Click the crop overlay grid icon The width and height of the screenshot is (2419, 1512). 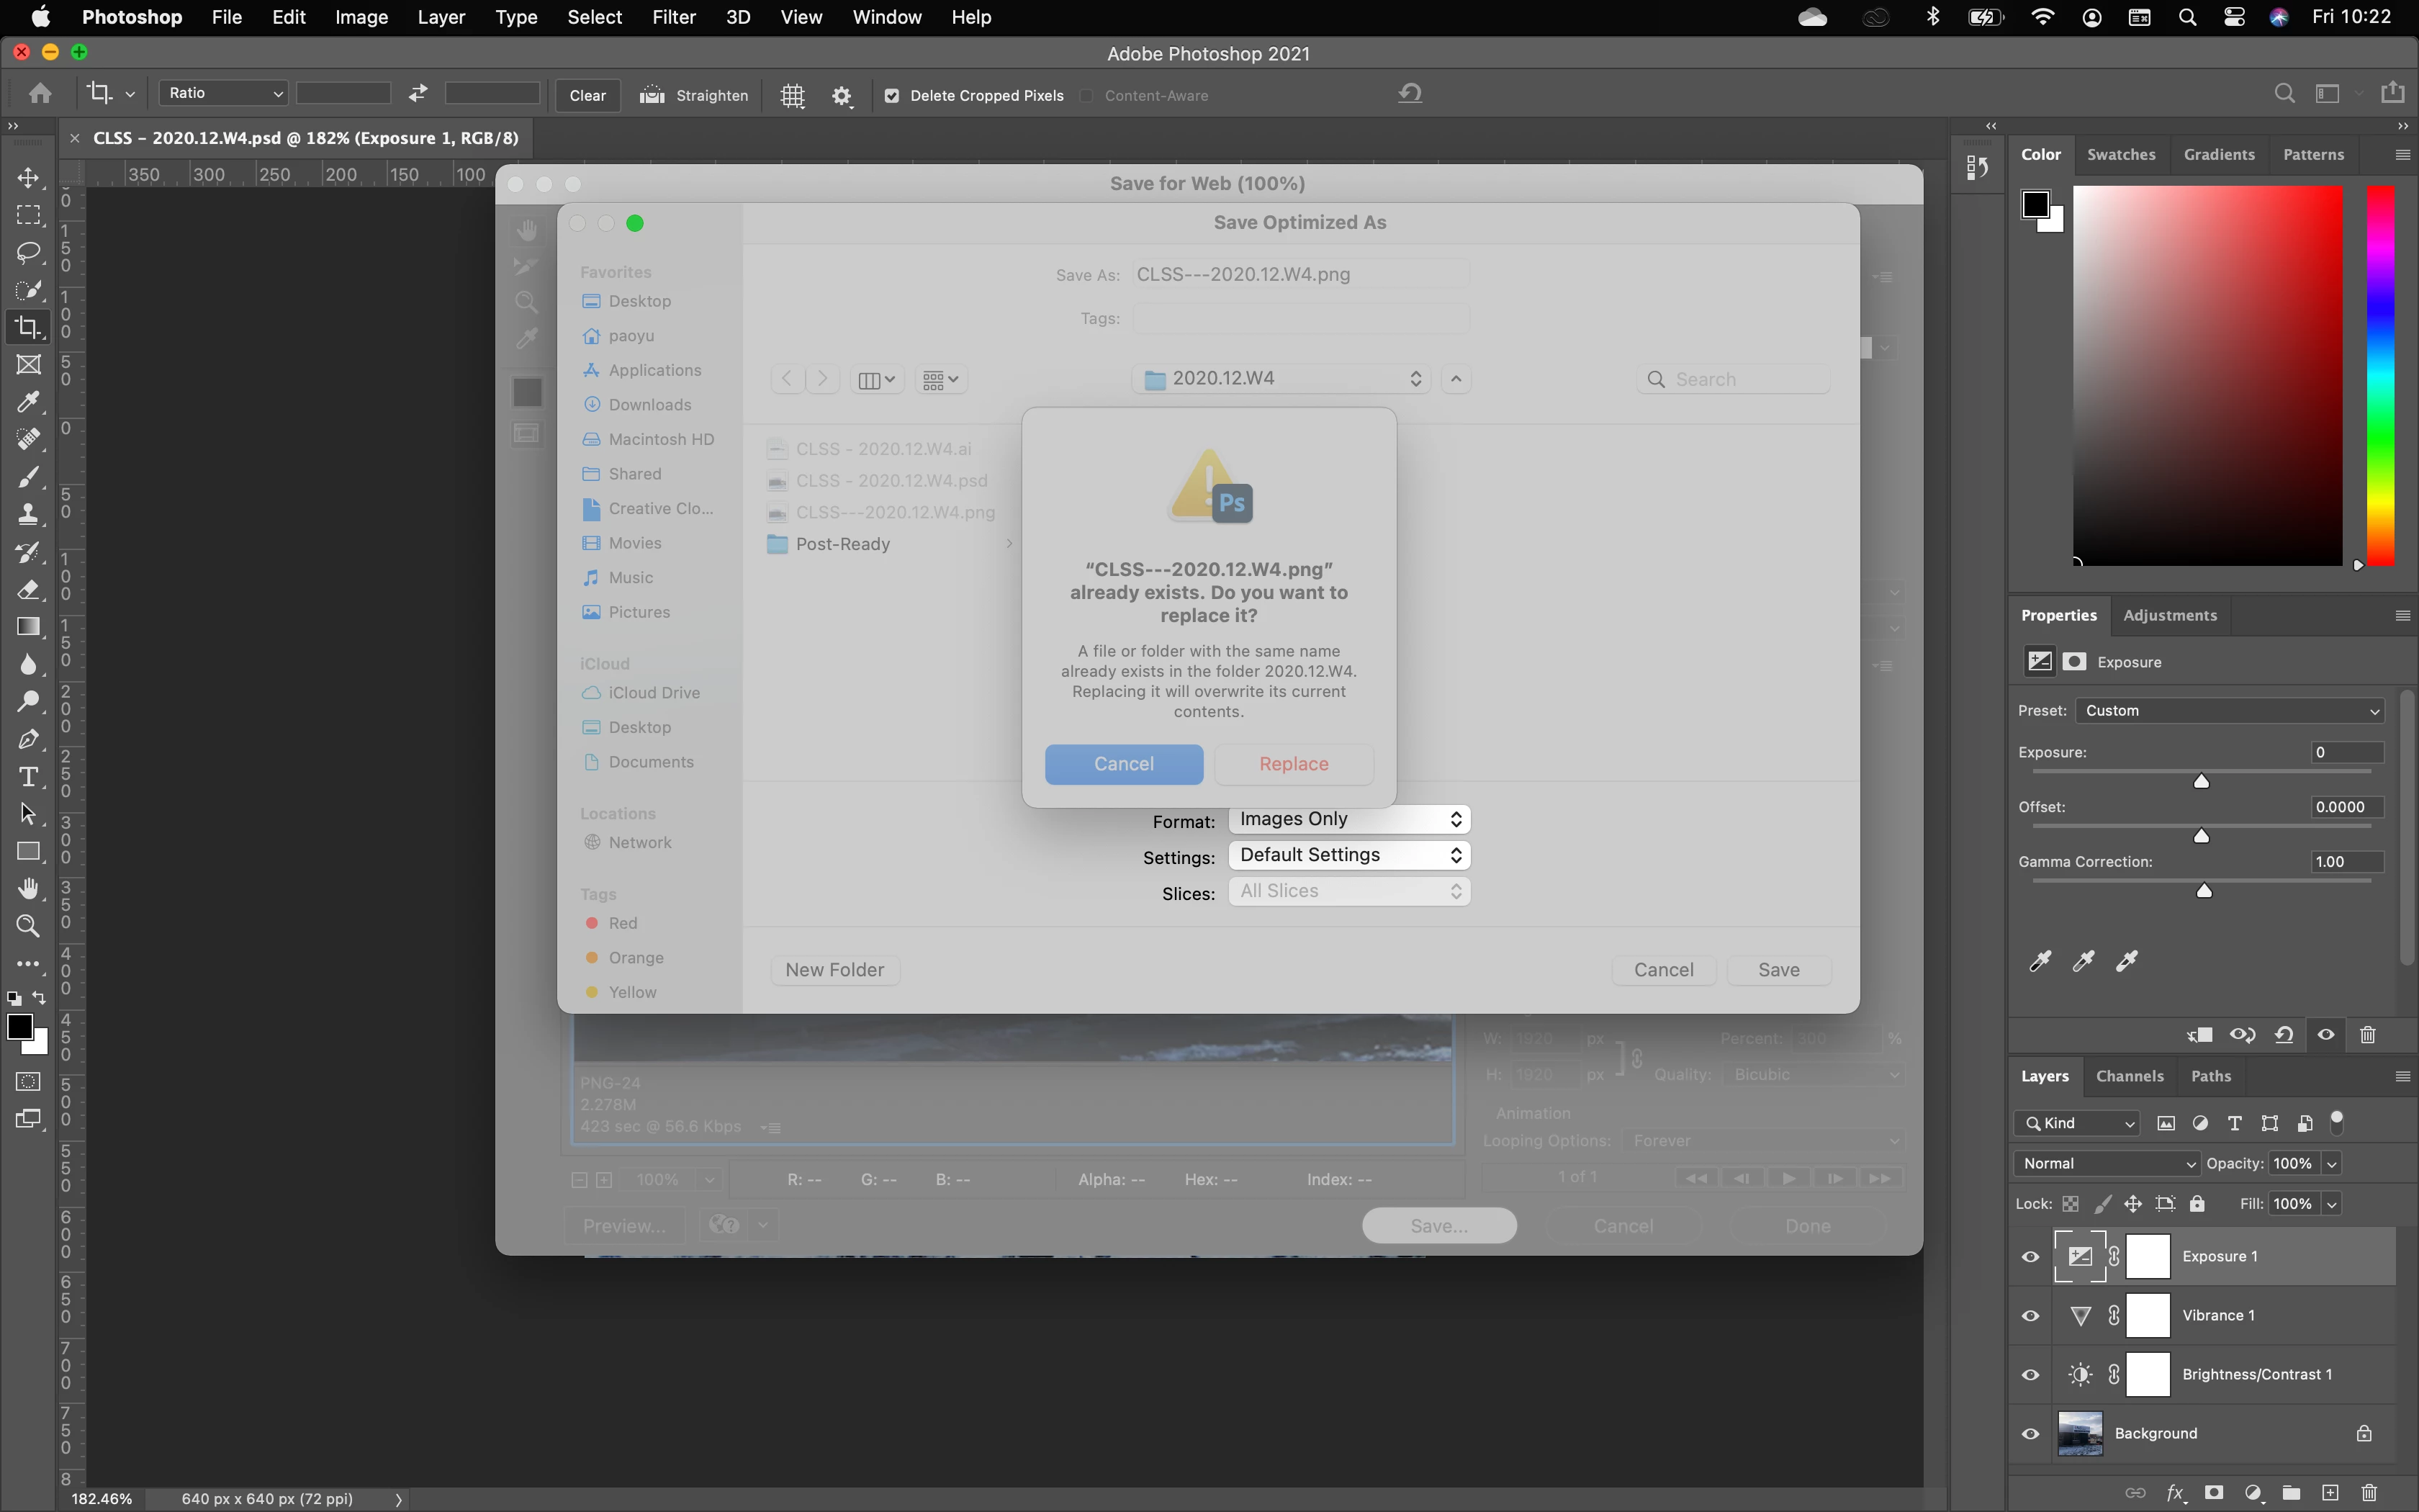(793, 95)
